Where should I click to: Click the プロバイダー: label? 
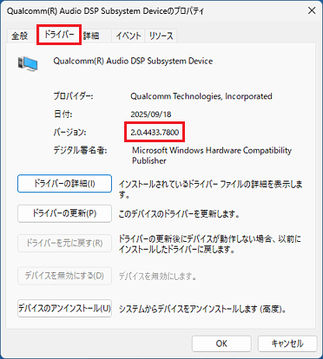tap(73, 96)
